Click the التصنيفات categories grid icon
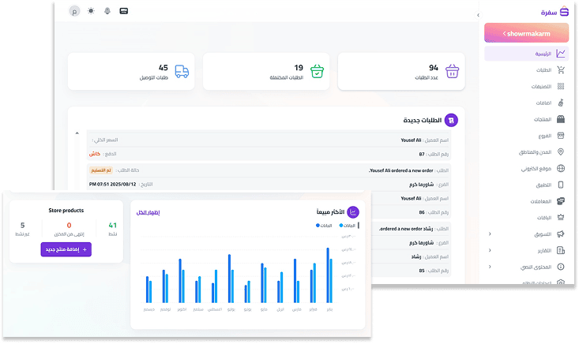The height and width of the screenshot is (344, 579). 560,87
